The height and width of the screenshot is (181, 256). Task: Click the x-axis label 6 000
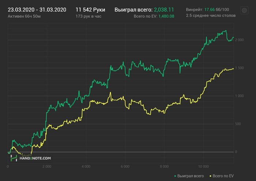tap(125, 166)
